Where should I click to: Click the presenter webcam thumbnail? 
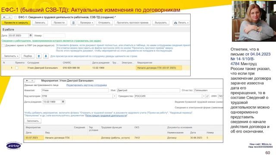pyautogui.click(x=254, y=21)
